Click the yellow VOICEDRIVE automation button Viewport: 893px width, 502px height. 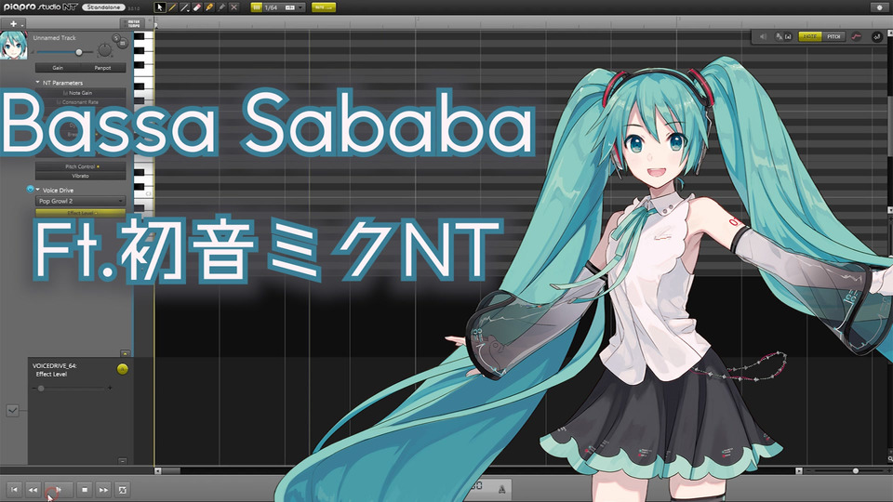click(123, 369)
